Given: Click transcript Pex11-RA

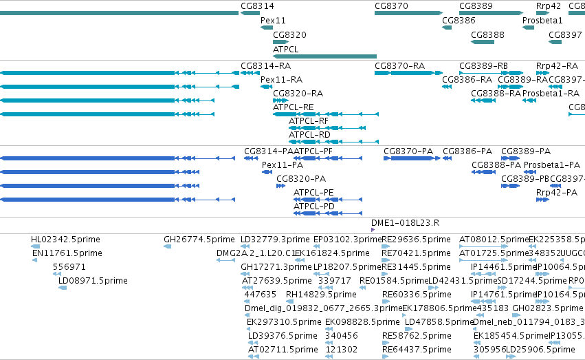Looking at the screenshot, I should pos(281,80).
